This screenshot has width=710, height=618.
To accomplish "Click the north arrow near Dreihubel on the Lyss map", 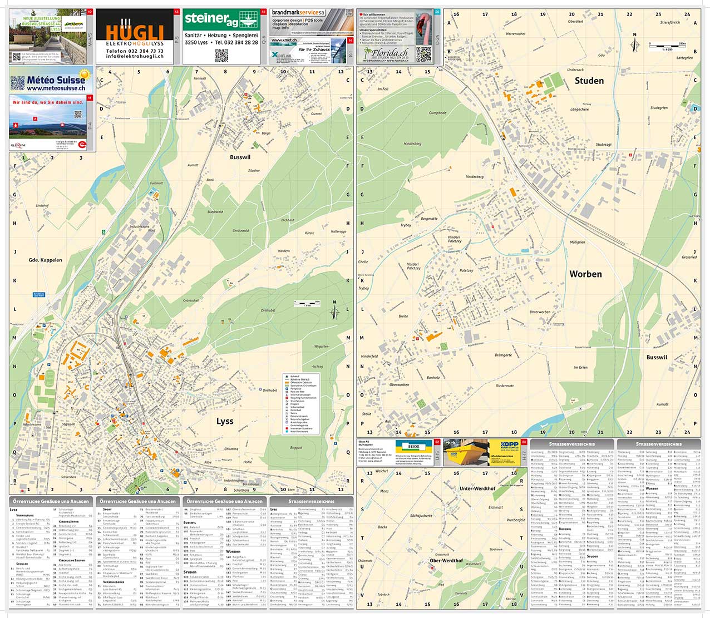I will click(334, 310).
